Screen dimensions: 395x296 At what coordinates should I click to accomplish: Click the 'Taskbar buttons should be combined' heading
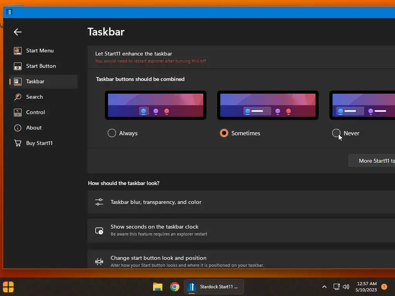(140, 79)
